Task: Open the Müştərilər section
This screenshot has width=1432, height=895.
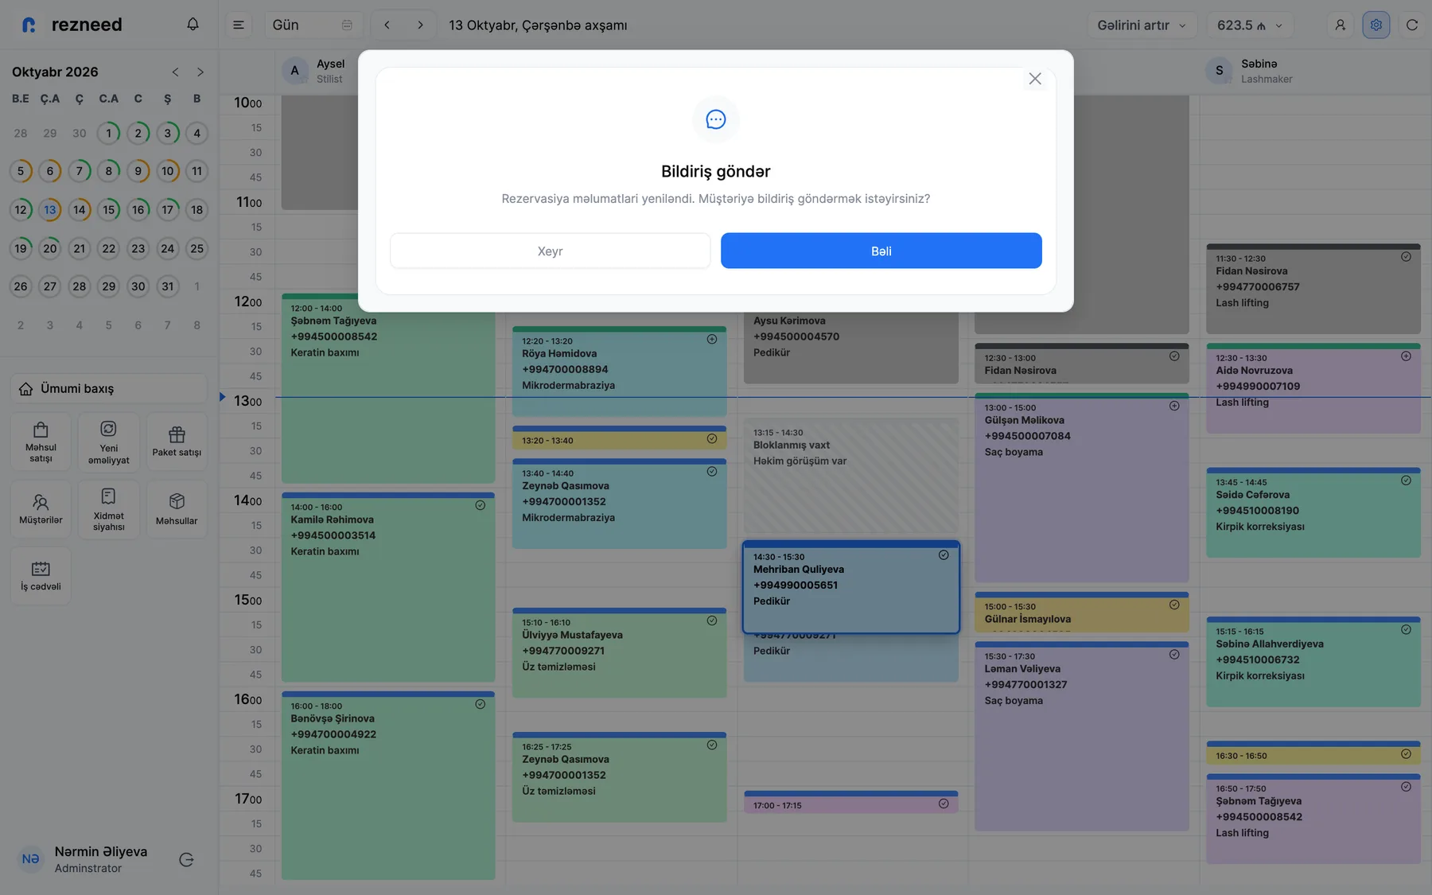Action: tap(41, 510)
